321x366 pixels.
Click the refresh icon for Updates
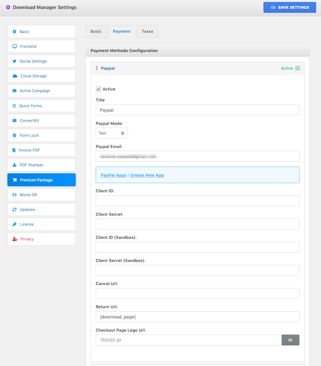pos(14,210)
